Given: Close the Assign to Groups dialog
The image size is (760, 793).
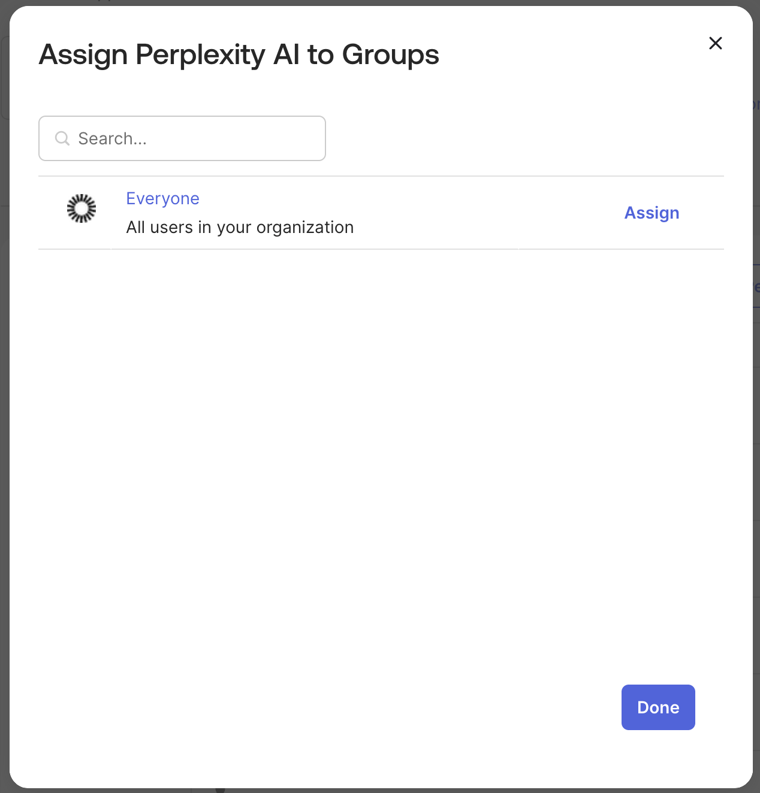Looking at the screenshot, I should pos(715,43).
